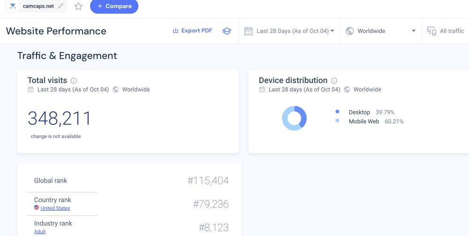
Task: Star camcaps.net as a favorite
Action: tap(78, 6)
